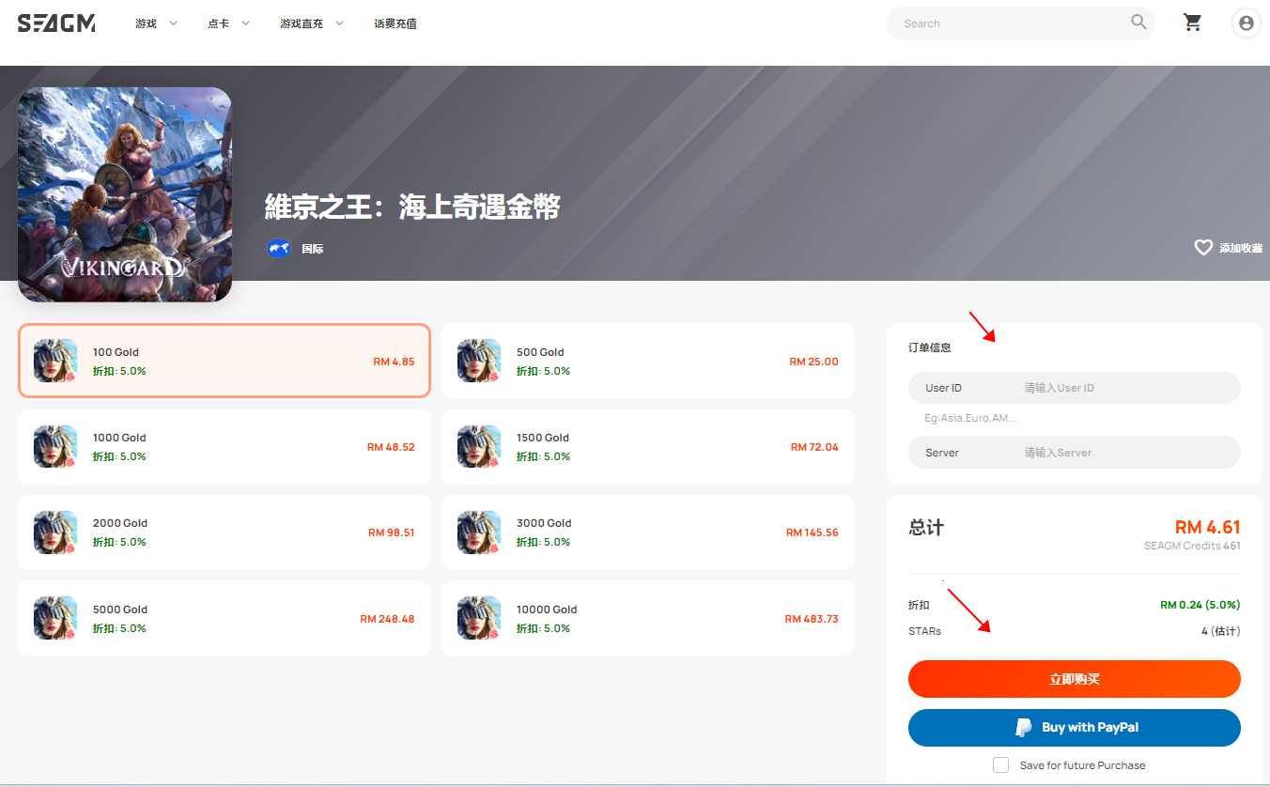Click the 订单信息 heading

[x=929, y=347]
